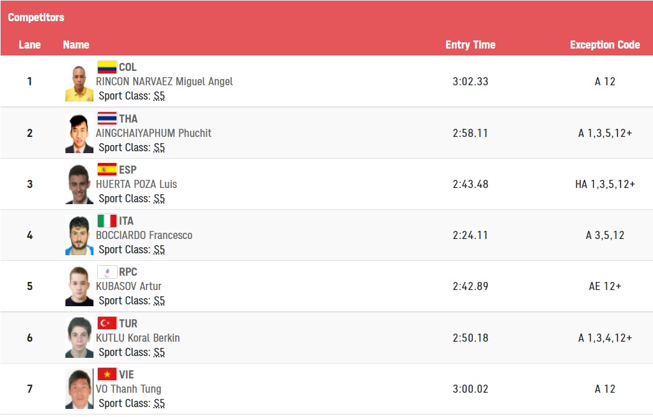Click the Entry Time column header
Image resolution: width=653 pixels, height=417 pixels.
pyautogui.click(x=470, y=45)
